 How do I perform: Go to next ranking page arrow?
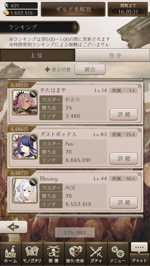click(x=99, y=233)
